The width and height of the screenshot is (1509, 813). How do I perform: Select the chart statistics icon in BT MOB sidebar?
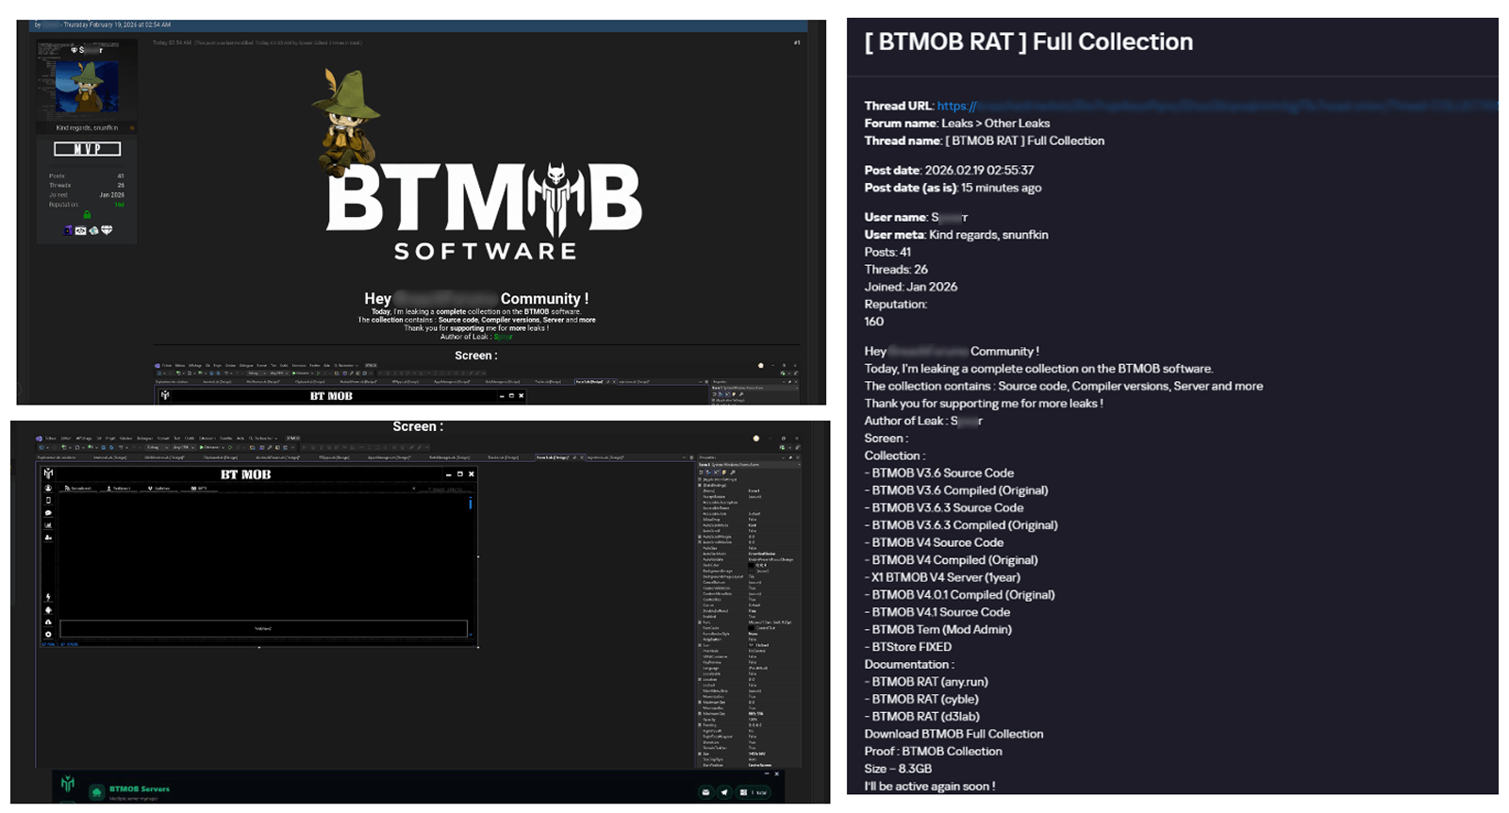coord(48,525)
